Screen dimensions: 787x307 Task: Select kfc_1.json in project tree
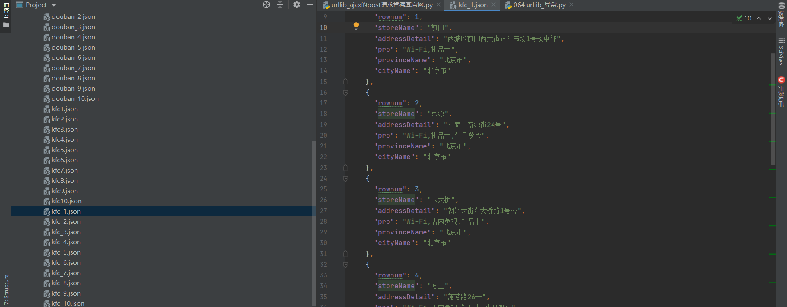tap(66, 211)
